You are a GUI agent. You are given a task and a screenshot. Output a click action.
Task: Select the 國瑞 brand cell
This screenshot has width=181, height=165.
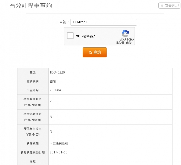pyautogui.click(x=53, y=81)
